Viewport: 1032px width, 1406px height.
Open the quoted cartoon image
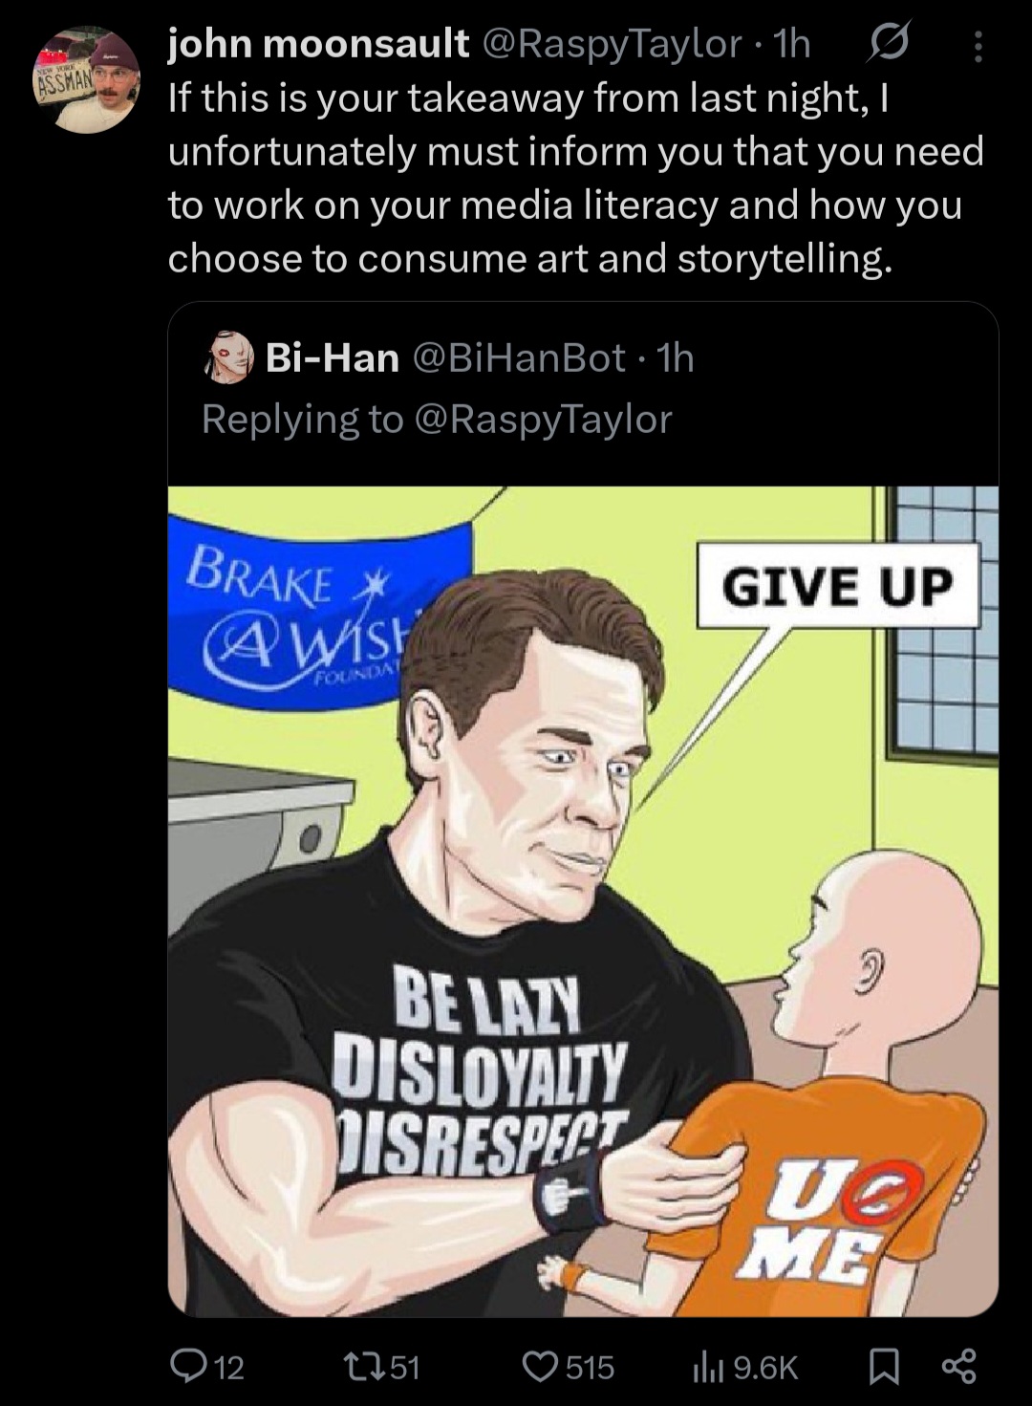click(583, 901)
